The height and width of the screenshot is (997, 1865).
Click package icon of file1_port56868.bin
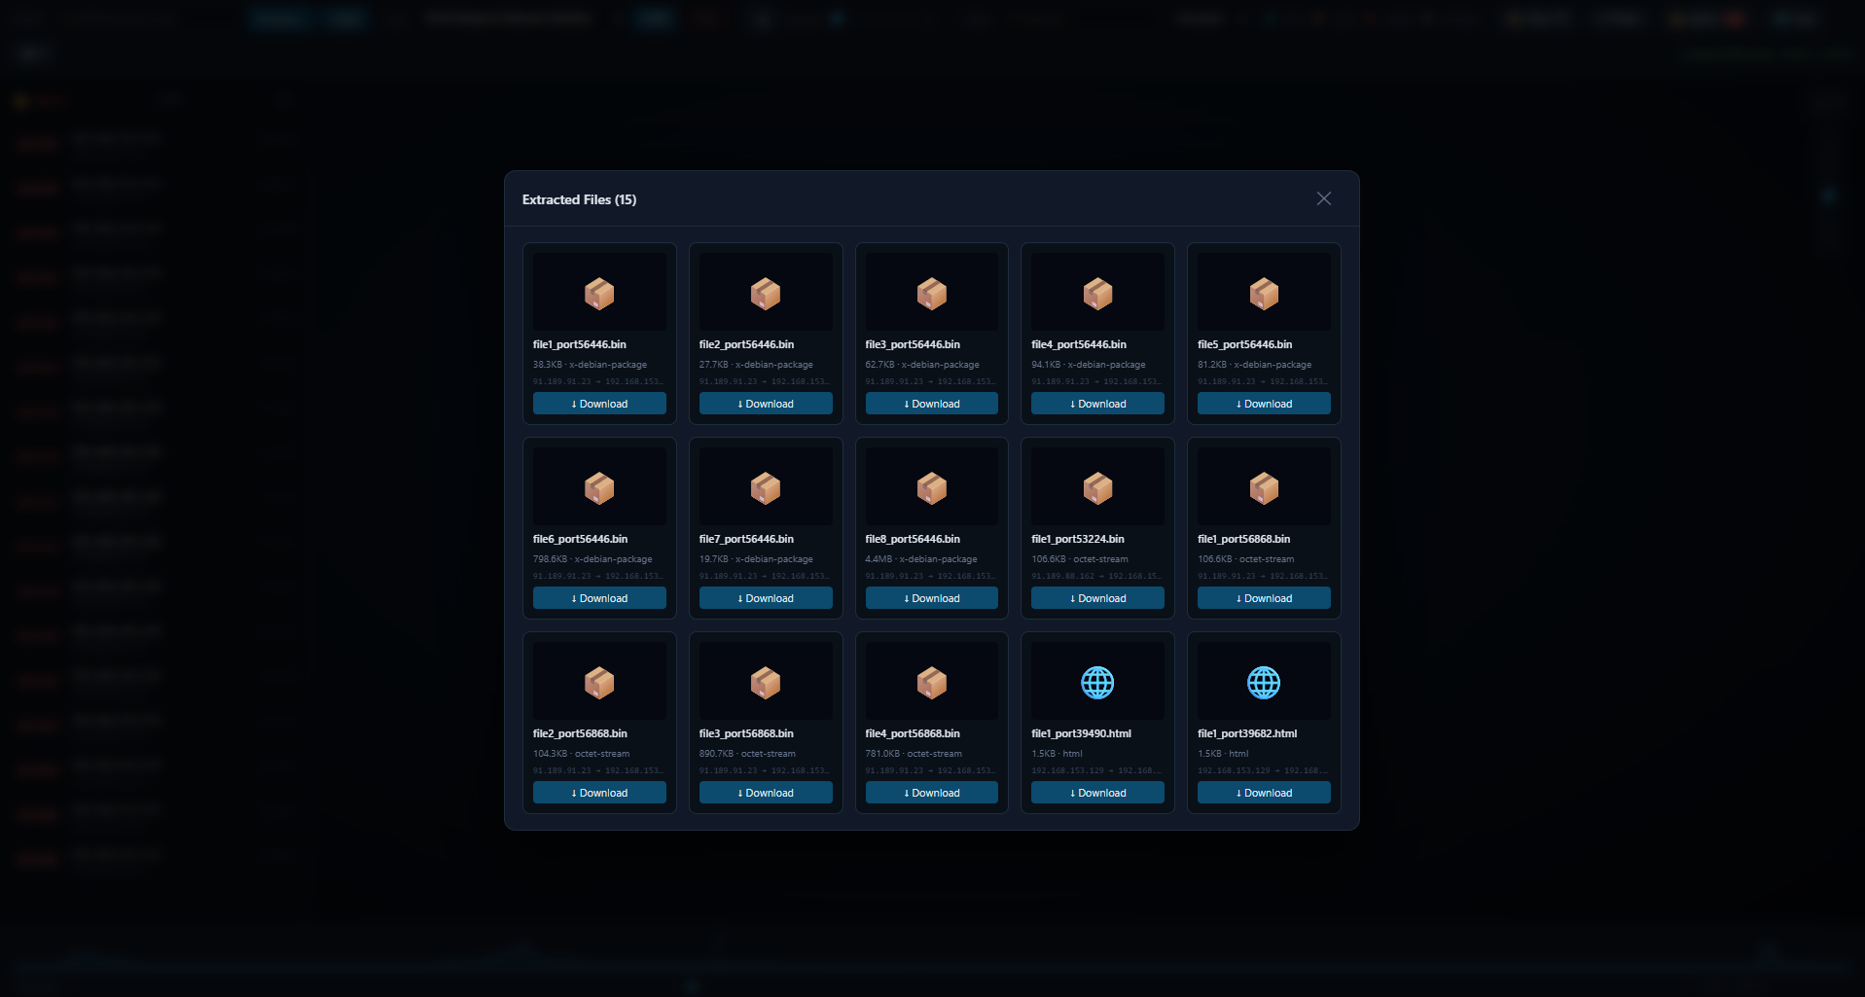coord(1264,488)
